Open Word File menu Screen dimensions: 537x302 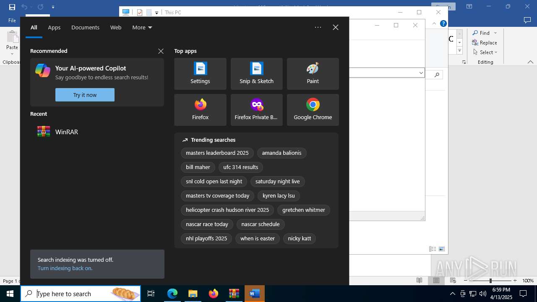coord(12,20)
